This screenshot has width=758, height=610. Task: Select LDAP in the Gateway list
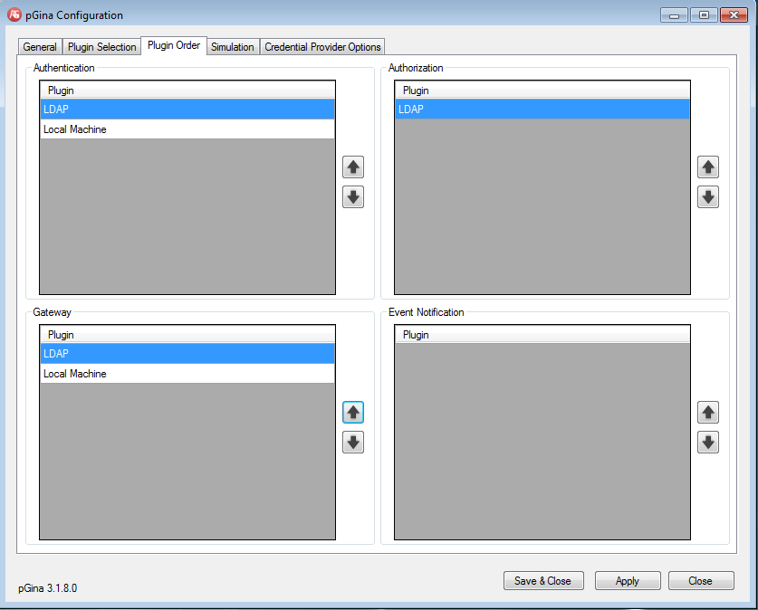[x=187, y=354]
